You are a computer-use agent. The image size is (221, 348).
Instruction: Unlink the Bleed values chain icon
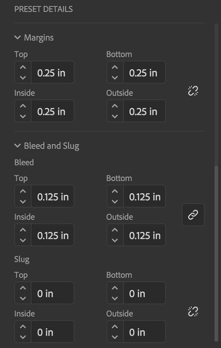pyautogui.click(x=193, y=215)
